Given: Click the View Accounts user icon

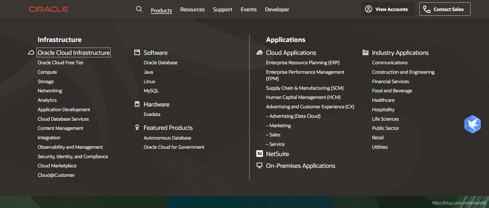Looking at the screenshot, I should (x=369, y=9).
